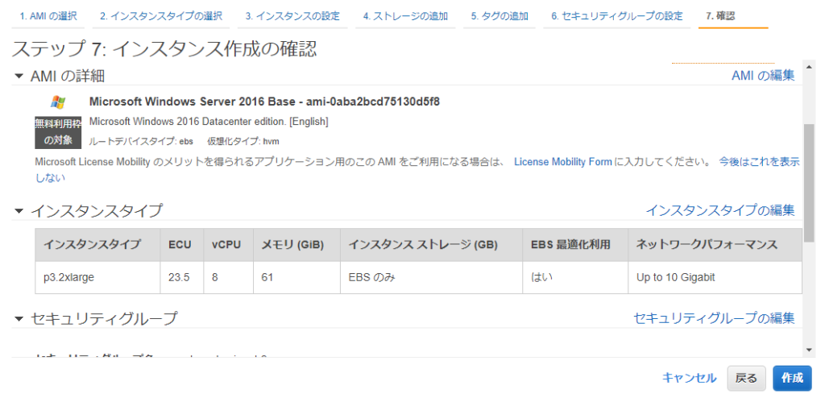Click the Datacenter edition description text
This screenshot has width=825, height=402.
pyautogui.click(x=209, y=122)
